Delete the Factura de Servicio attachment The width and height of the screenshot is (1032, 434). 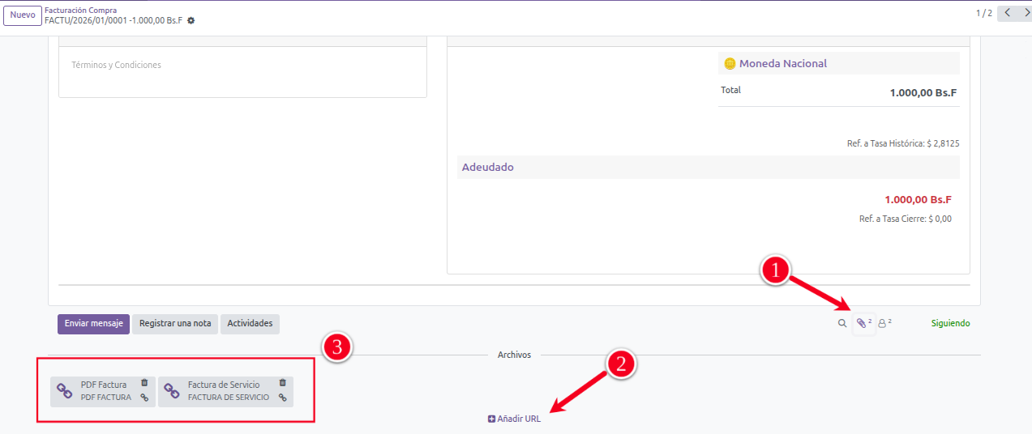(x=282, y=383)
